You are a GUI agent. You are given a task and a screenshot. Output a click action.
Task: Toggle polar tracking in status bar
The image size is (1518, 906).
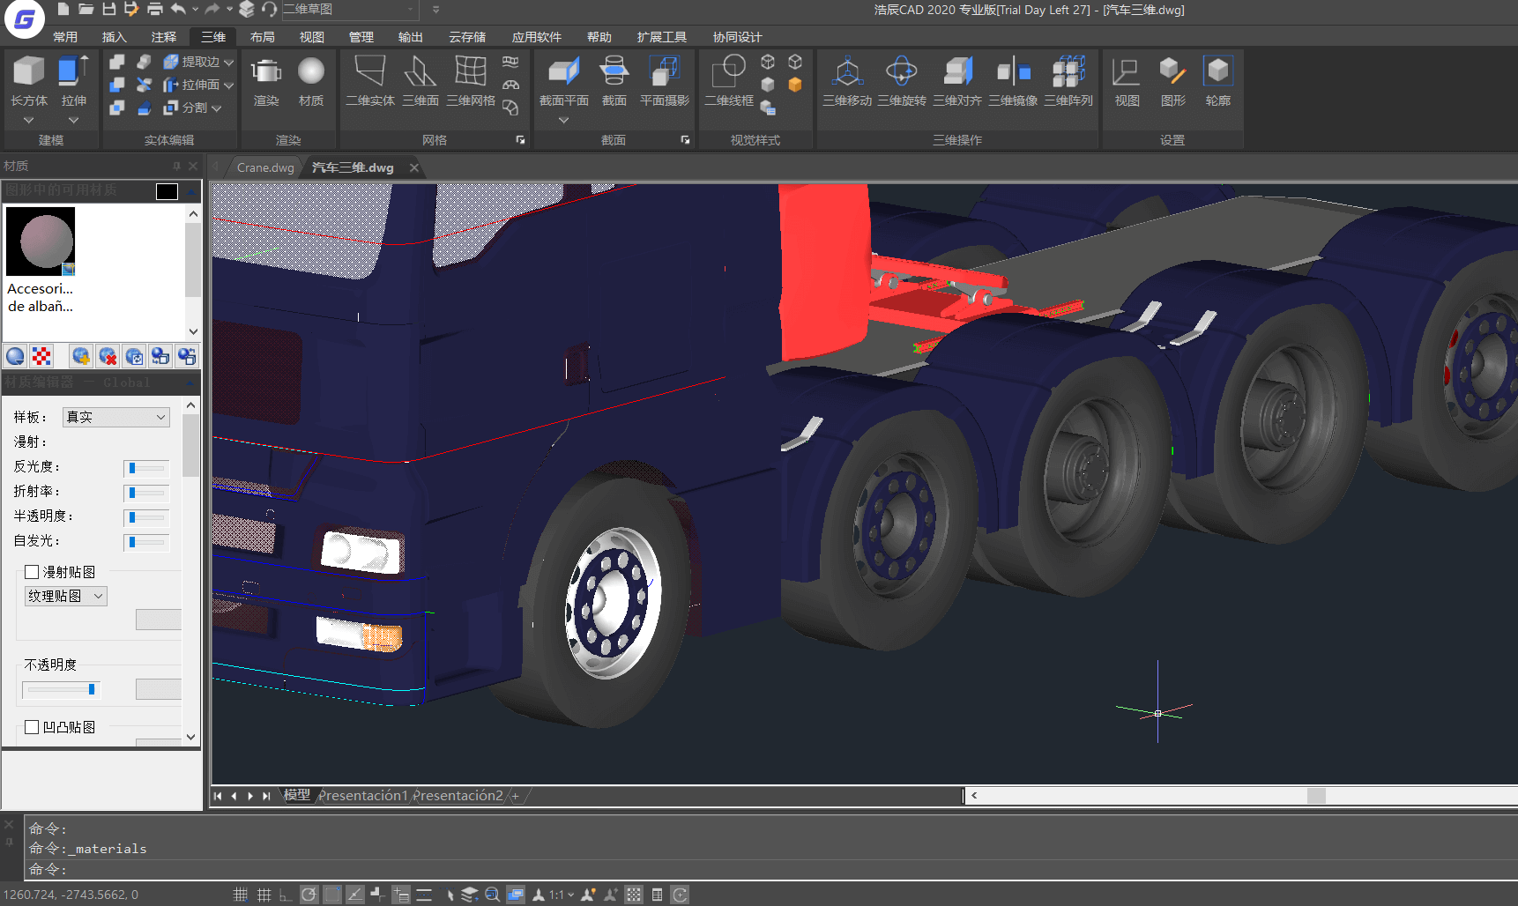click(309, 895)
